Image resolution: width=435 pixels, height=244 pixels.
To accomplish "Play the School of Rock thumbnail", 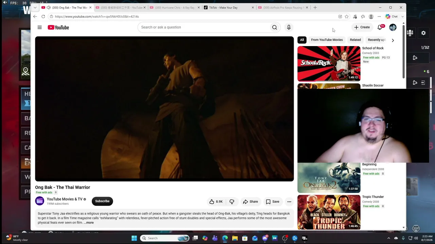I will point(329,63).
